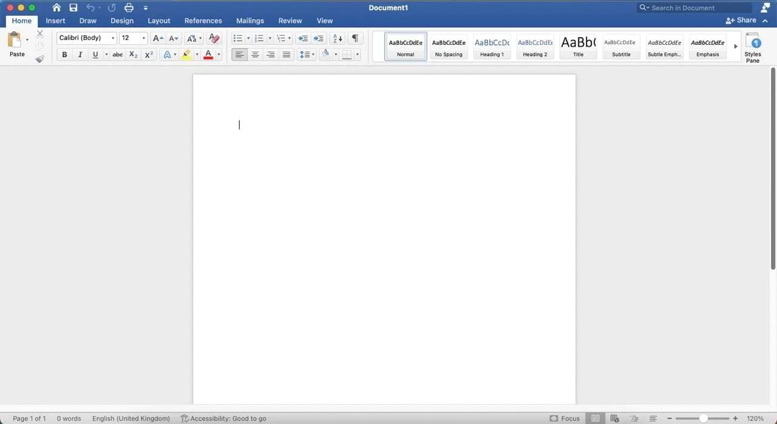The height and width of the screenshot is (424, 777).
Task: Open the Styles Pane
Action: [x=753, y=48]
